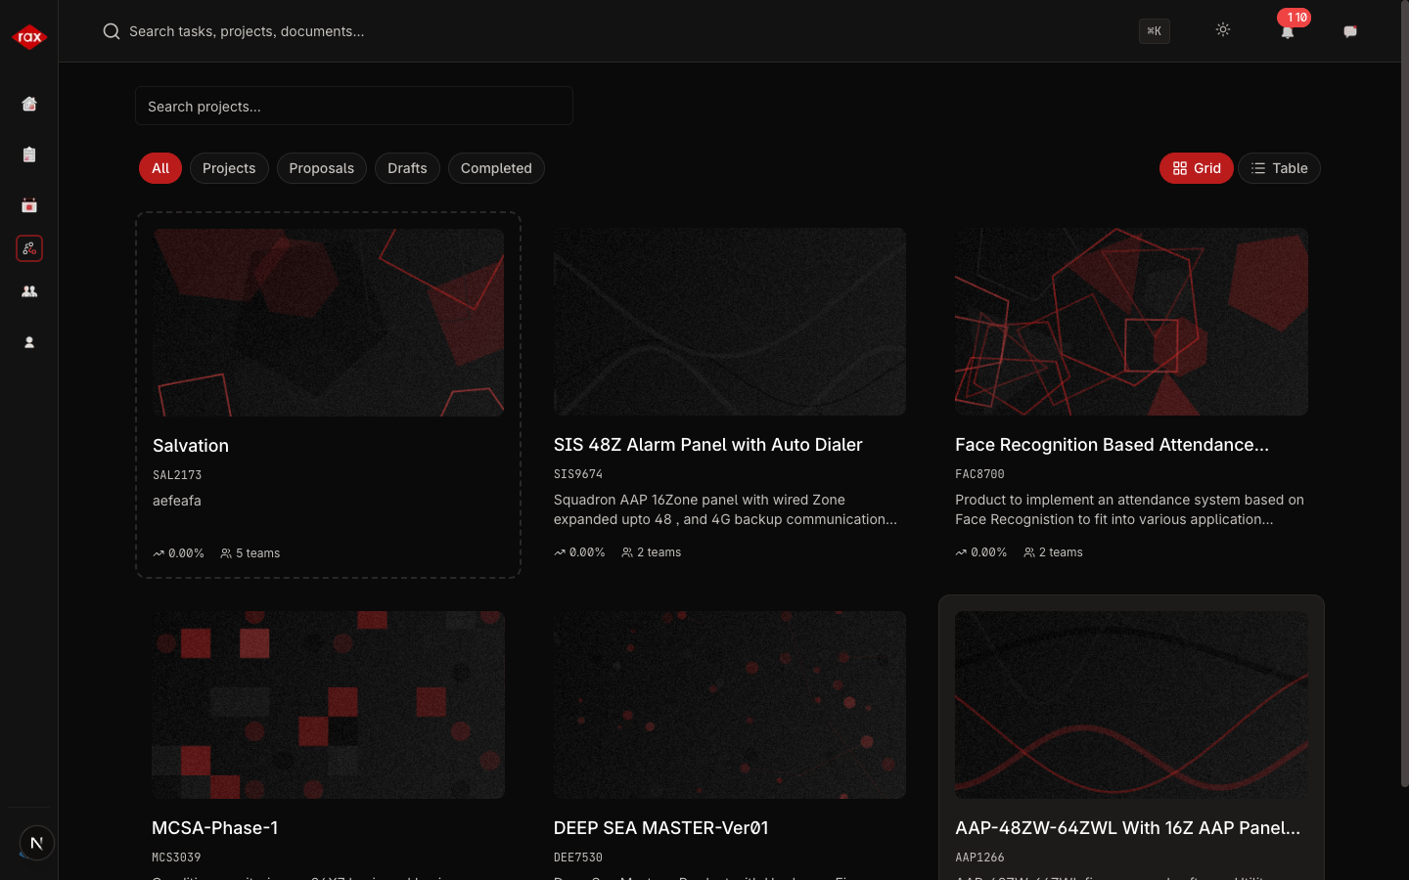Keep Grid view selected
This screenshot has height=880, width=1409.
pyautogui.click(x=1196, y=168)
